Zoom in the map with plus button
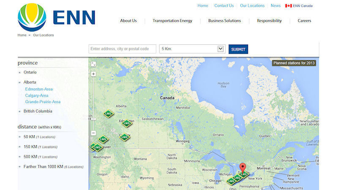338x190 pixels. 93,74
